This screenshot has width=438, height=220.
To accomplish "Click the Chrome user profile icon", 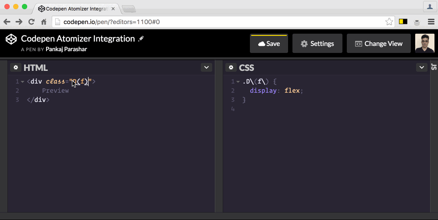I will click(430, 7).
